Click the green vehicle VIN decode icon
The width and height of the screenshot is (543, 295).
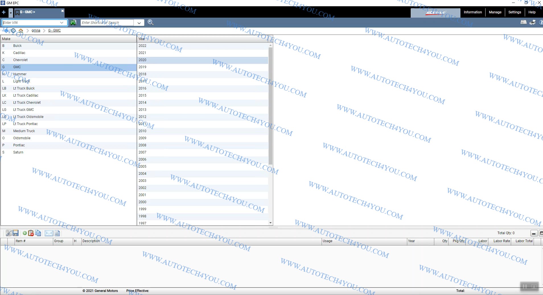(x=73, y=23)
